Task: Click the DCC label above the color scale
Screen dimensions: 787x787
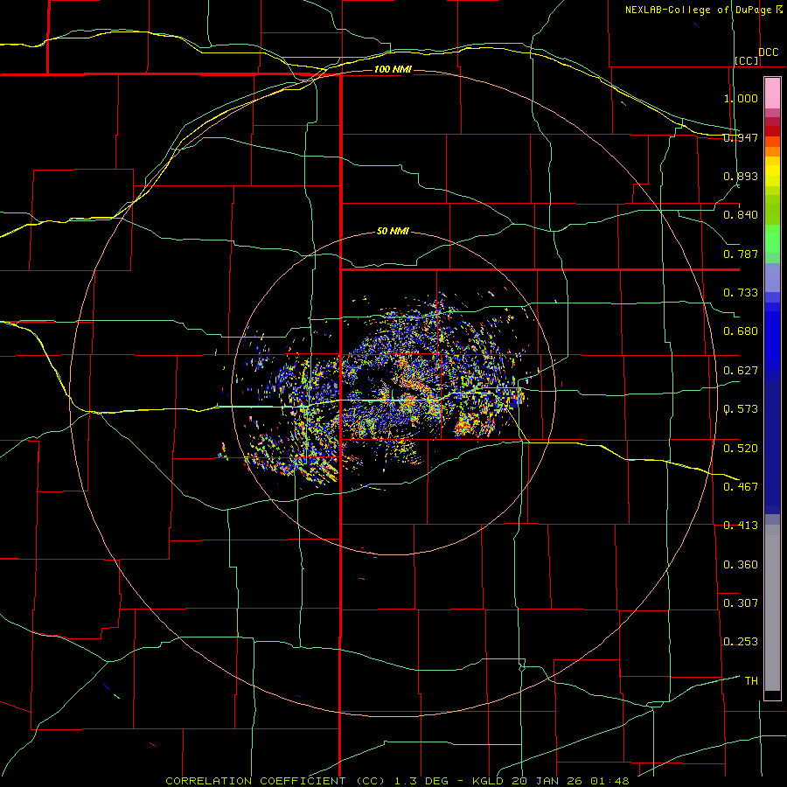Action: [x=768, y=52]
